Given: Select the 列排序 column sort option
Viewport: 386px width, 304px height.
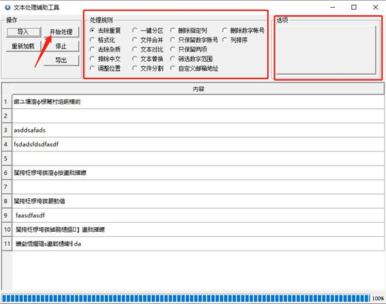Looking at the screenshot, I should click(225, 39).
